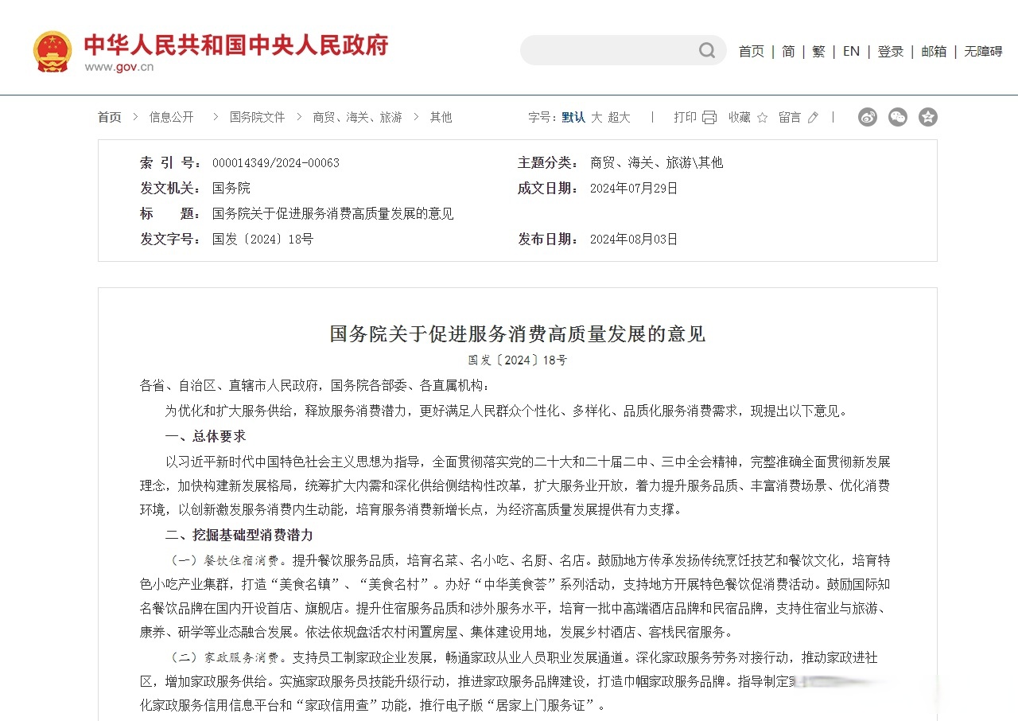
Task: Open the 无障碍 accessibility link
Action: point(982,51)
